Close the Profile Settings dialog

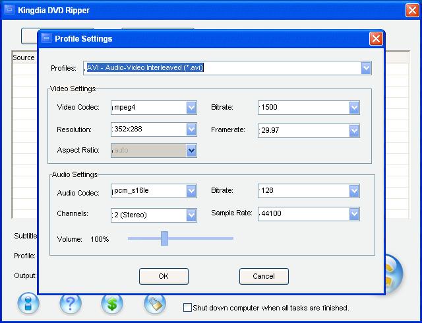[376, 38]
